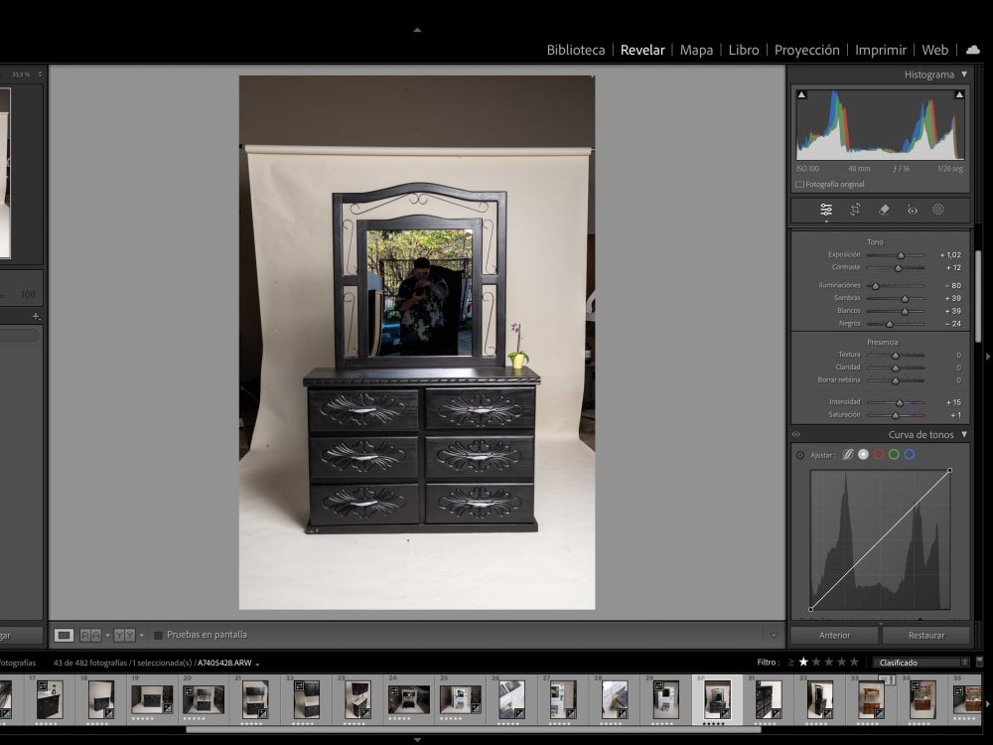
Task: Collapse the top module panel arrow
Action: 417,30
